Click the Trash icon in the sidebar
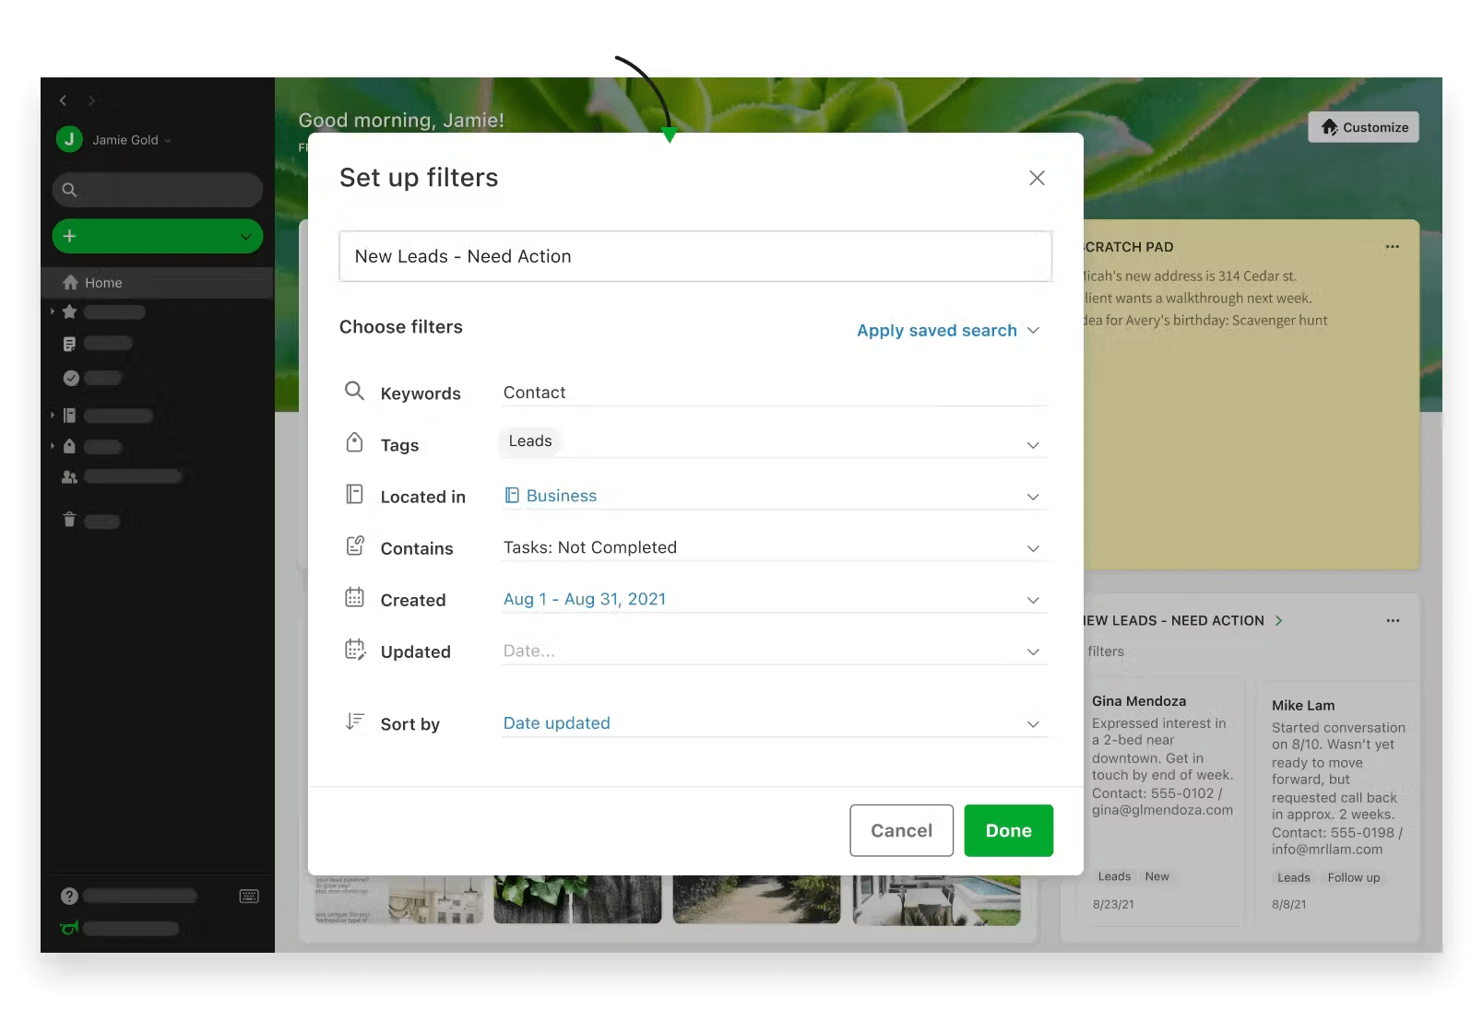Viewport: 1483px width, 1032px height. click(70, 521)
